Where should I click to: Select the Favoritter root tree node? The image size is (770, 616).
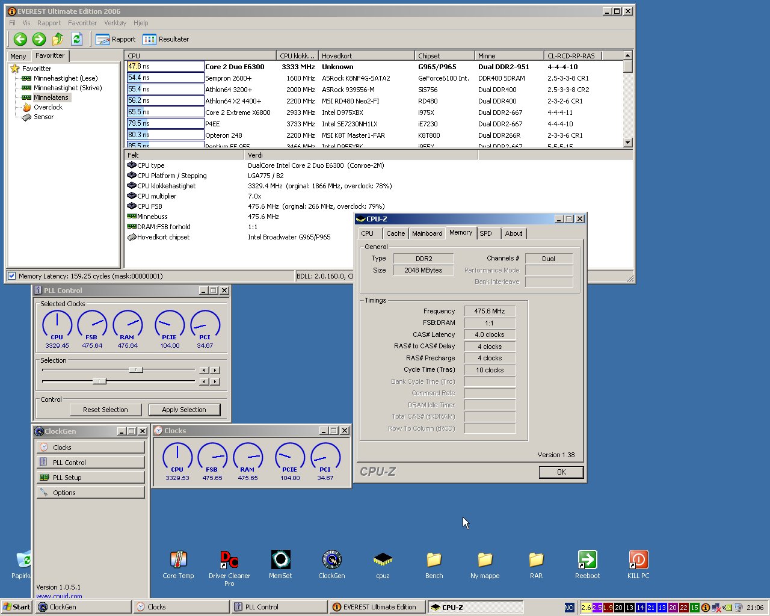pyautogui.click(x=36, y=69)
